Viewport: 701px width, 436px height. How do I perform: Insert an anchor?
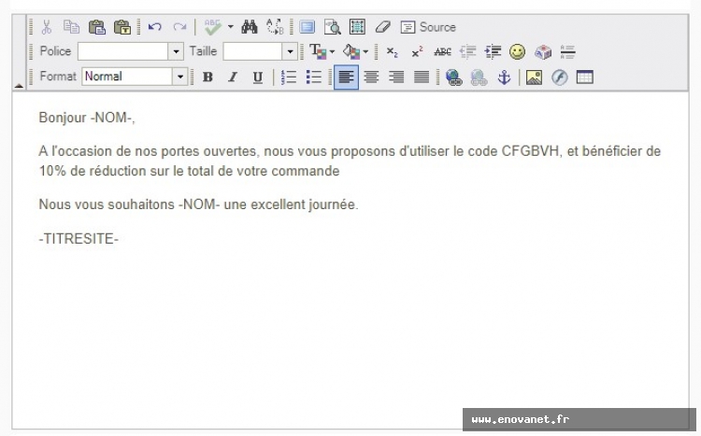(504, 77)
